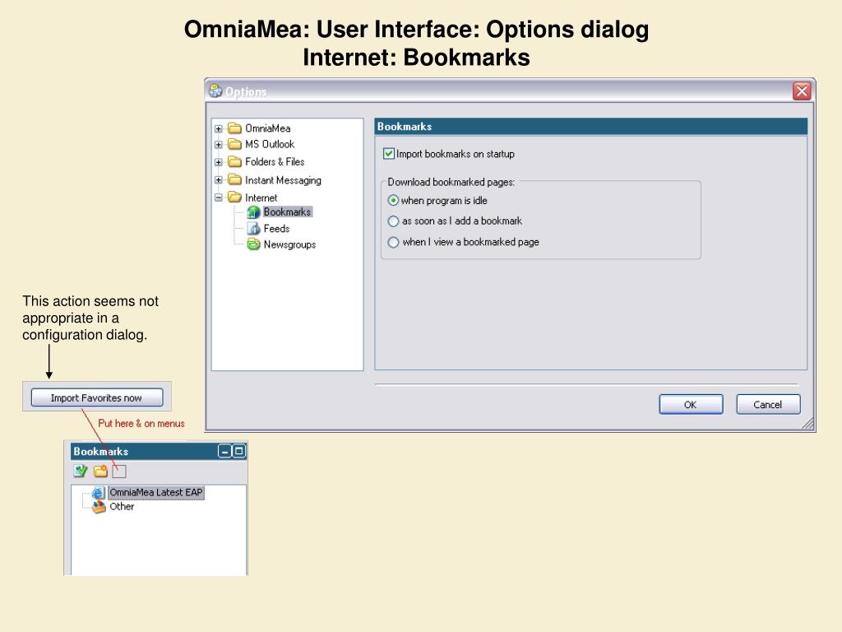This screenshot has width=842, height=632.
Task: Select the Folders & Files tree label
Action: (x=275, y=162)
